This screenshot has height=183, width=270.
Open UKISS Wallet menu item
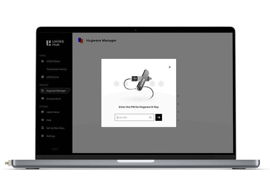click(x=53, y=61)
